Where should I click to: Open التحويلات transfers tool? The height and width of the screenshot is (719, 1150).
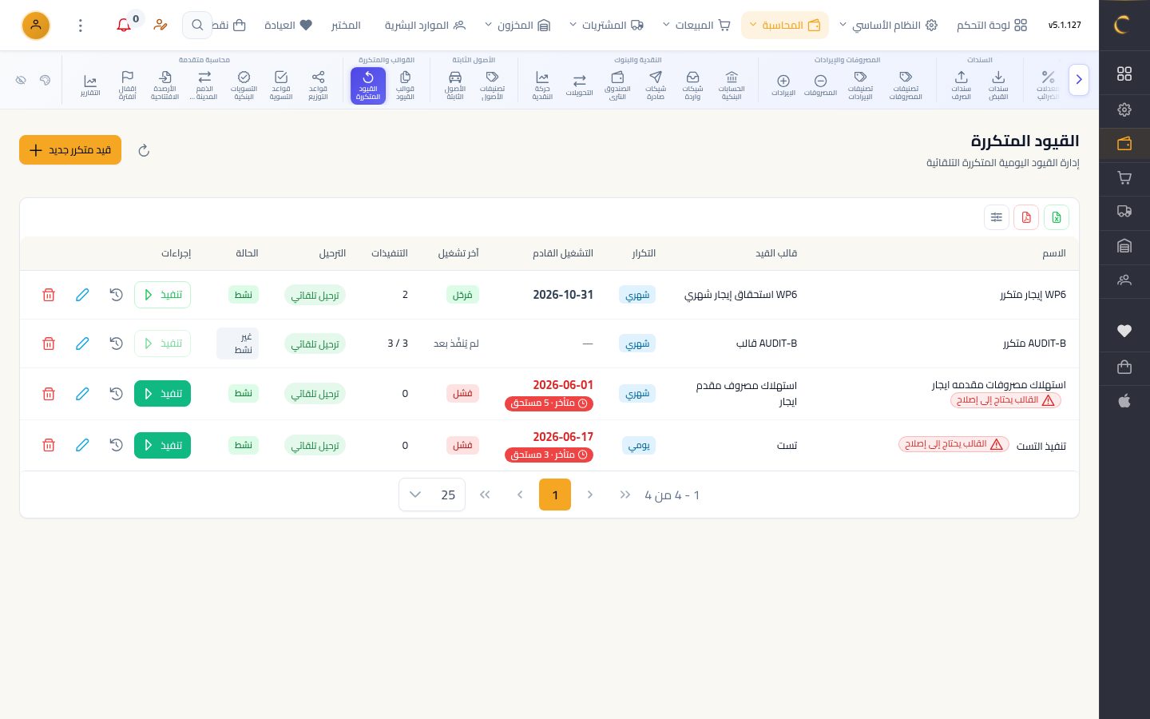[x=580, y=85]
